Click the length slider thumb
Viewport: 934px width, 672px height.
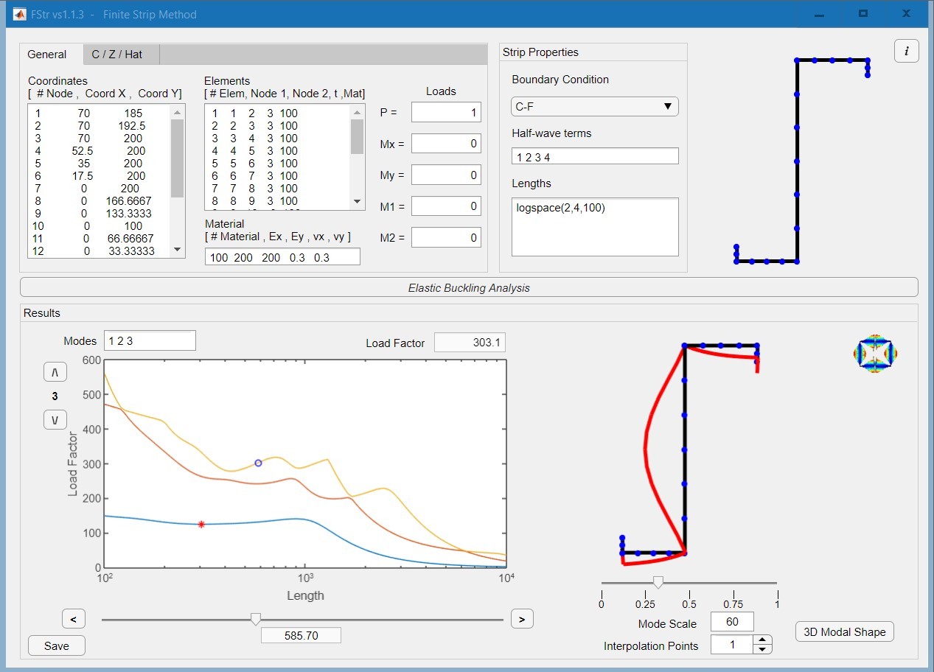256,619
